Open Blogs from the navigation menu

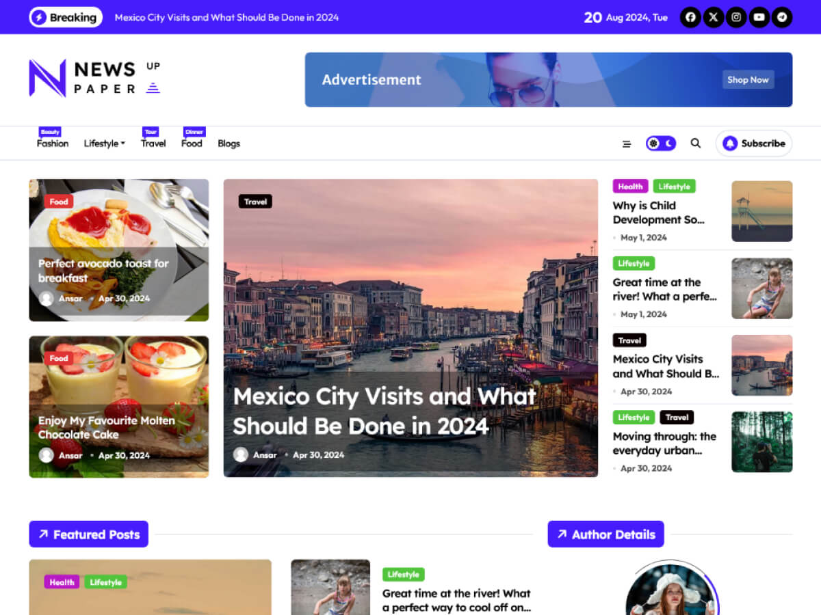pyautogui.click(x=229, y=143)
